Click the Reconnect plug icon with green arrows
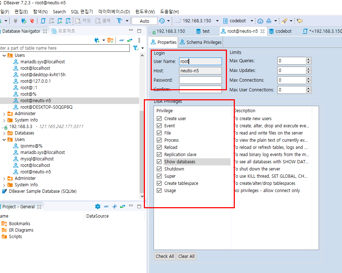342x273 pixels. pos(24,21)
